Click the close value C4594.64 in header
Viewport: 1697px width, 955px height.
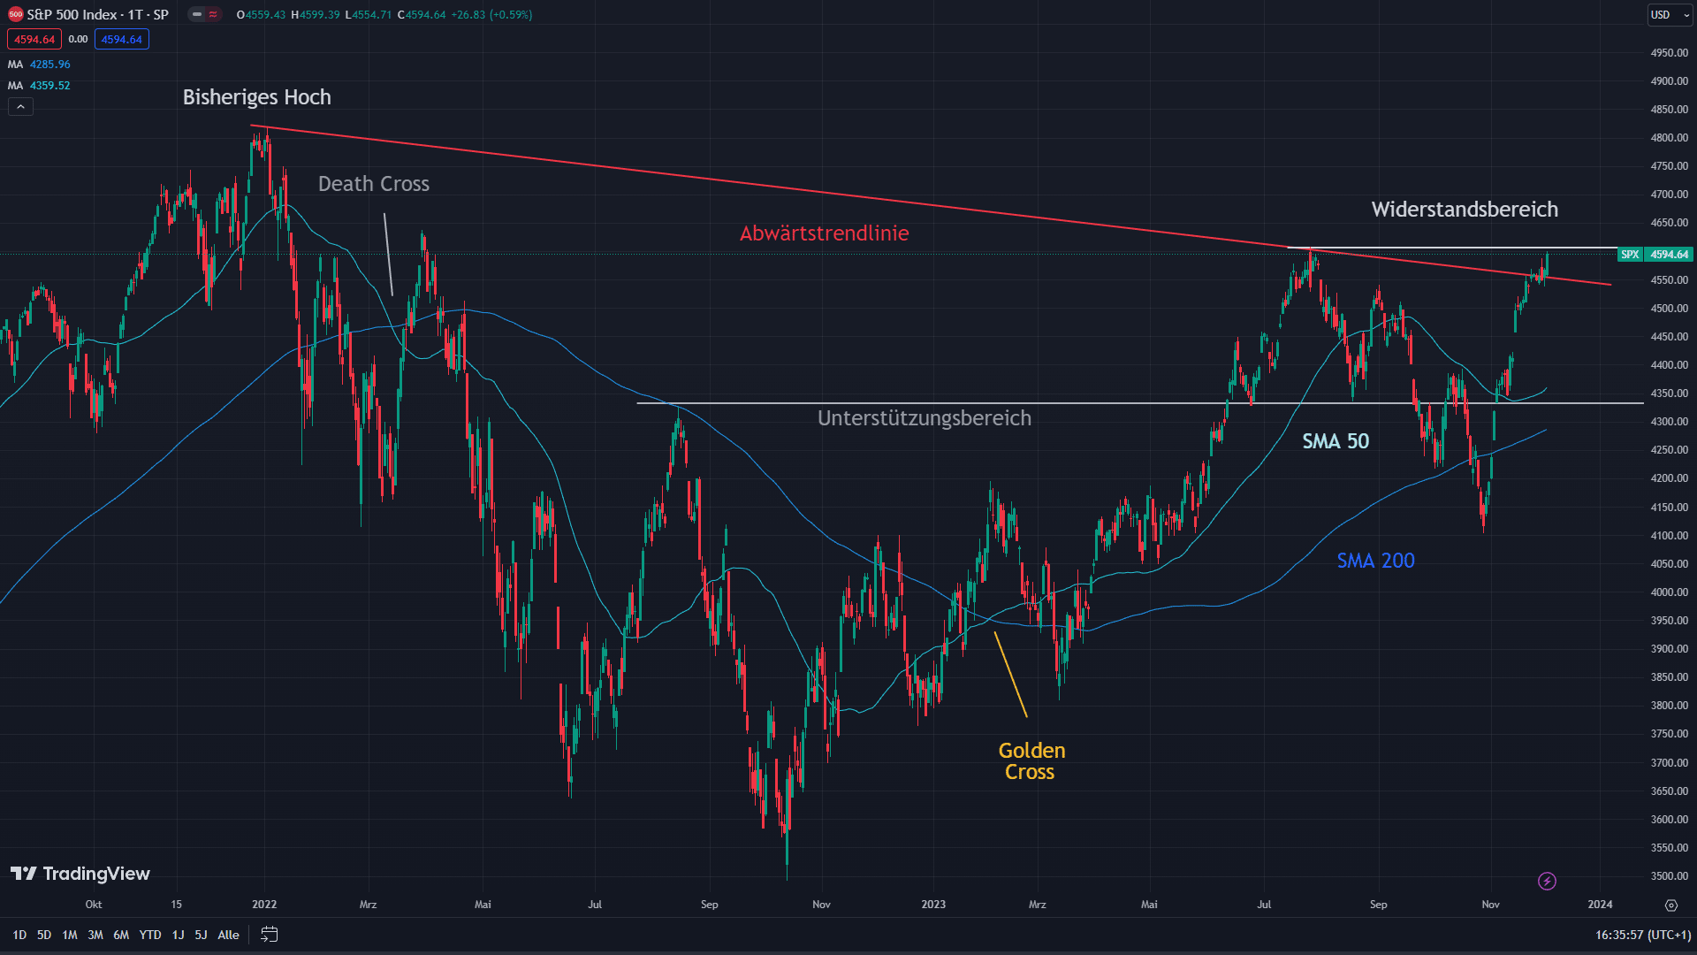pyautogui.click(x=422, y=15)
